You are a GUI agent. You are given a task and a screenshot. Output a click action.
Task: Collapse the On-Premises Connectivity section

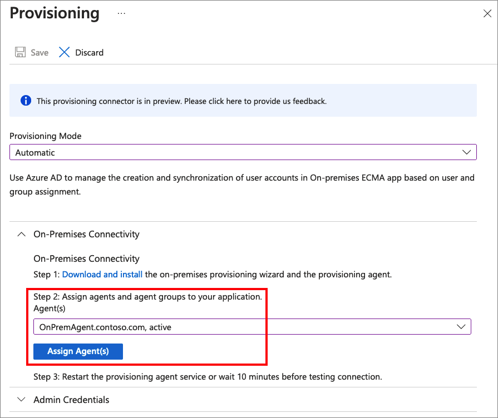pos(21,234)
